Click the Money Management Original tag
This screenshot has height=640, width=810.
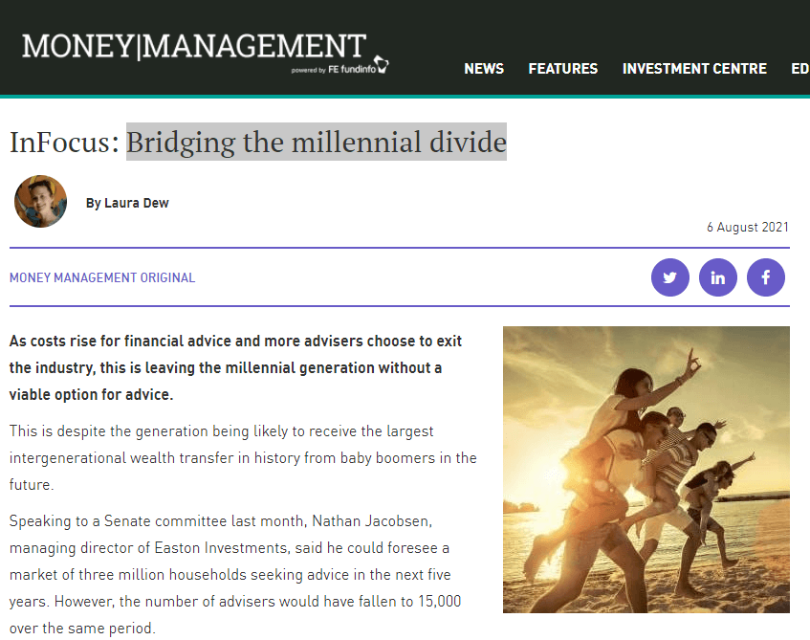pos(102,277)
